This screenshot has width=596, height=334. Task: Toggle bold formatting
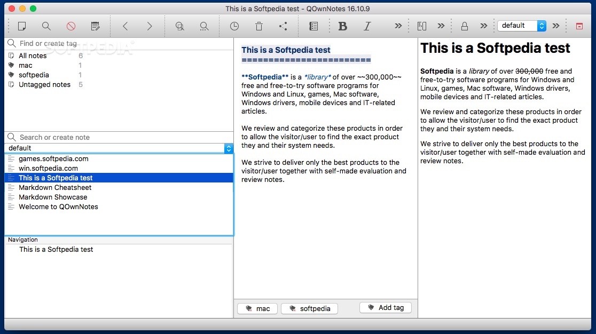[x=342, y=26]
